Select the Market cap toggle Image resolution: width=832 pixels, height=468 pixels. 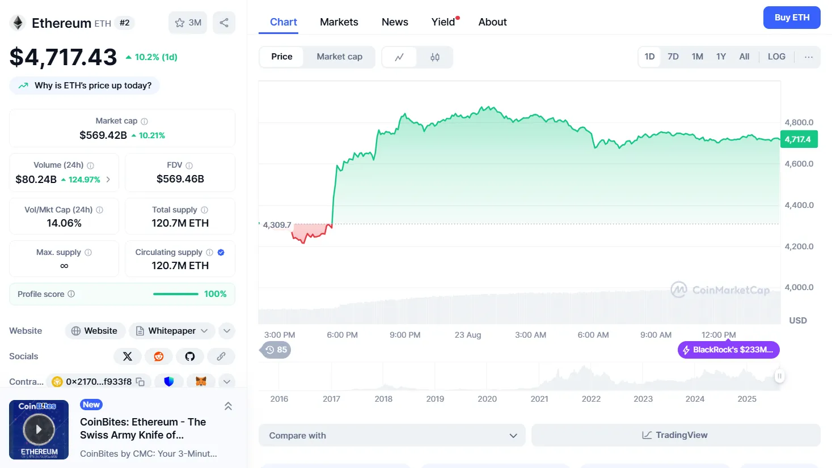[x=340, y=57]
